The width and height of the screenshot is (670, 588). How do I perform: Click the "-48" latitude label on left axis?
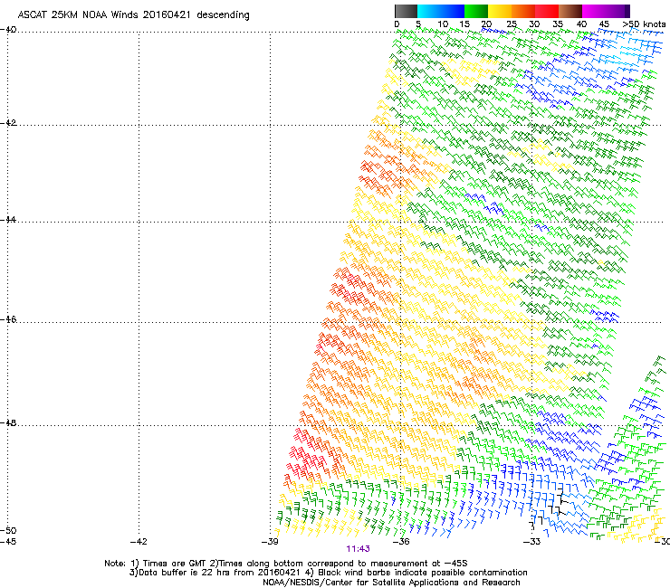coord(8,422)
